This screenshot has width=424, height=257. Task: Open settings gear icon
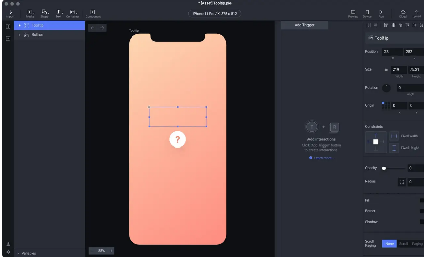click(x=8, y=252)
